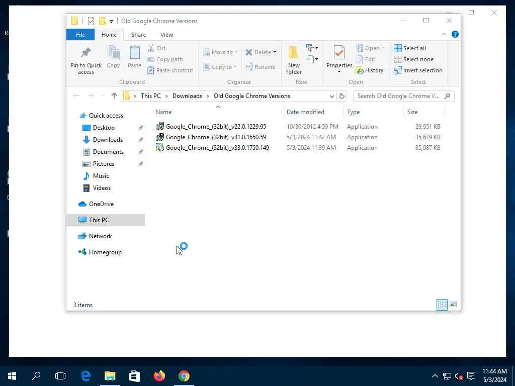Open Videos in the navigation pane
The image size is (515, 386).
click(102, 188)
